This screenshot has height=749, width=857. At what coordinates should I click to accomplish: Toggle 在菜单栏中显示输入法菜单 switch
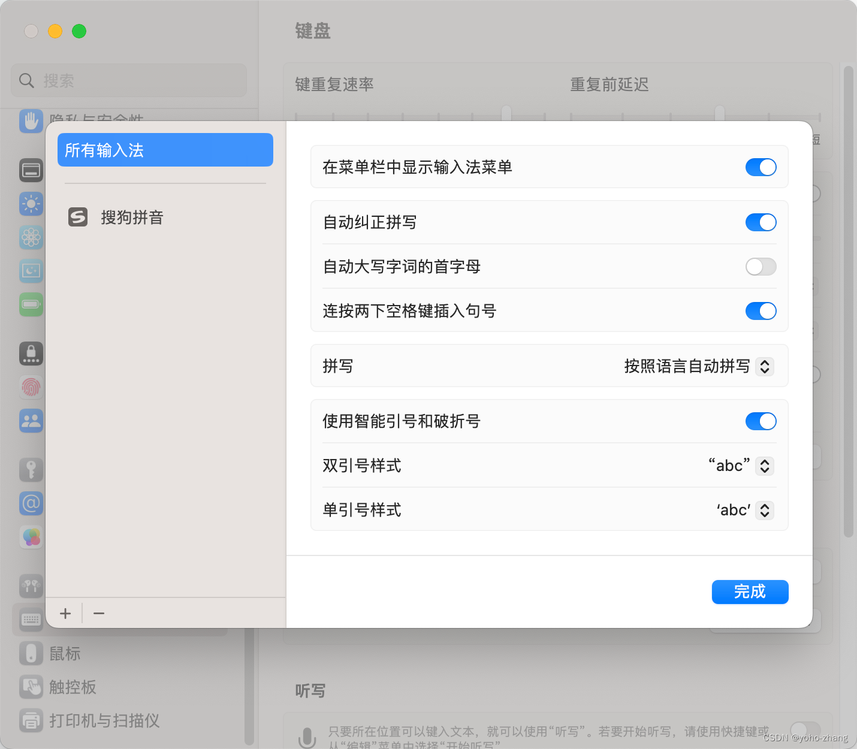[761, 167]
